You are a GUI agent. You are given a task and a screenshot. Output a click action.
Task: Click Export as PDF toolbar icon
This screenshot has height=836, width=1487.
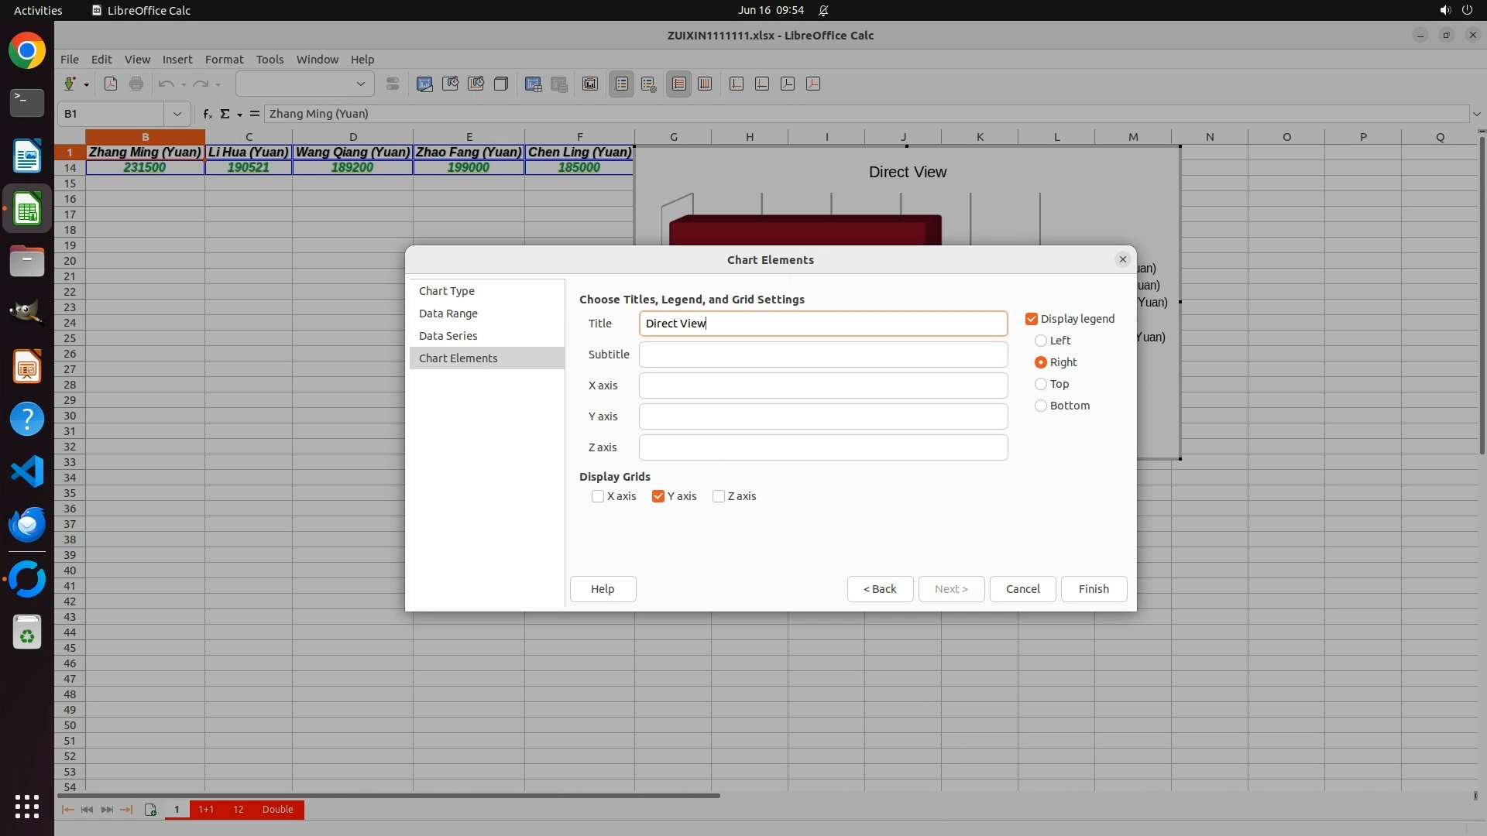click(111, 84)
